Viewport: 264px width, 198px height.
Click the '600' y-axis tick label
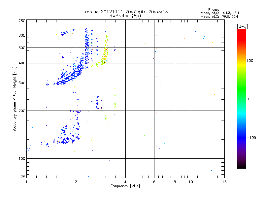pos(22,35)
